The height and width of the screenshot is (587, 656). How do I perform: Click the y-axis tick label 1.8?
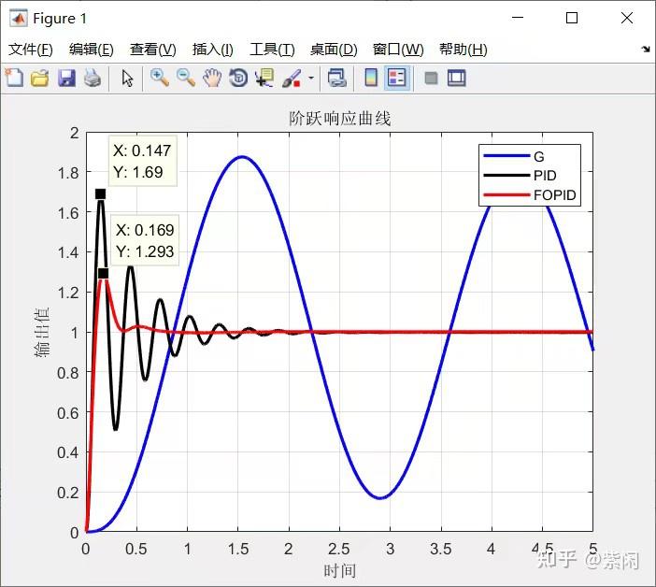tap(68, 173)
